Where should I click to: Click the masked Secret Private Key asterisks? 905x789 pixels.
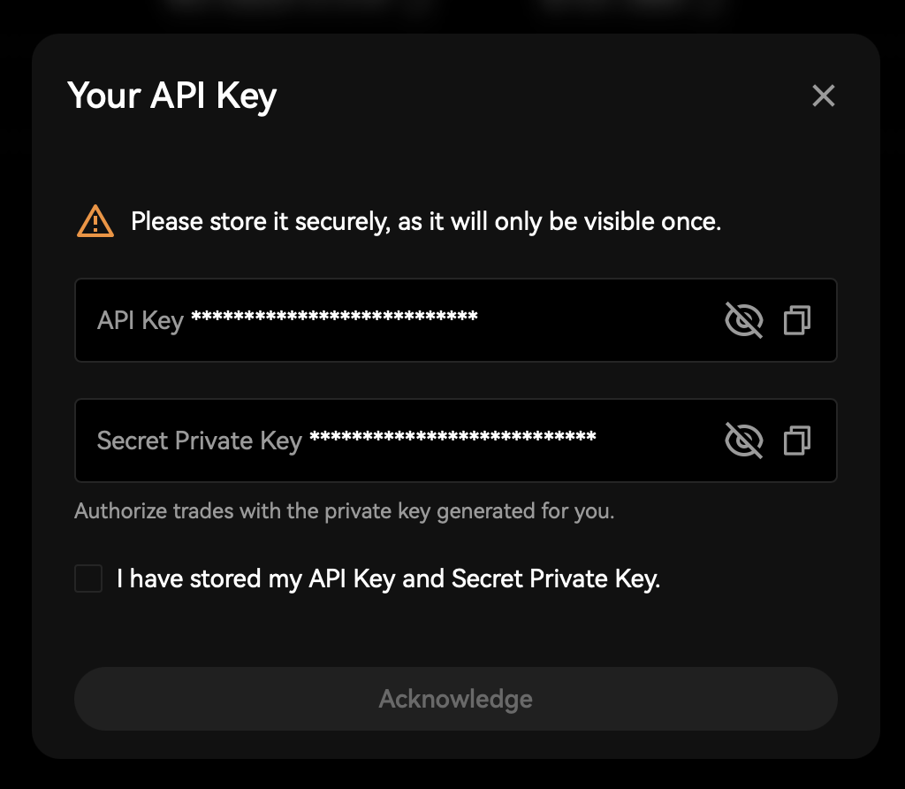coord(452,438)
